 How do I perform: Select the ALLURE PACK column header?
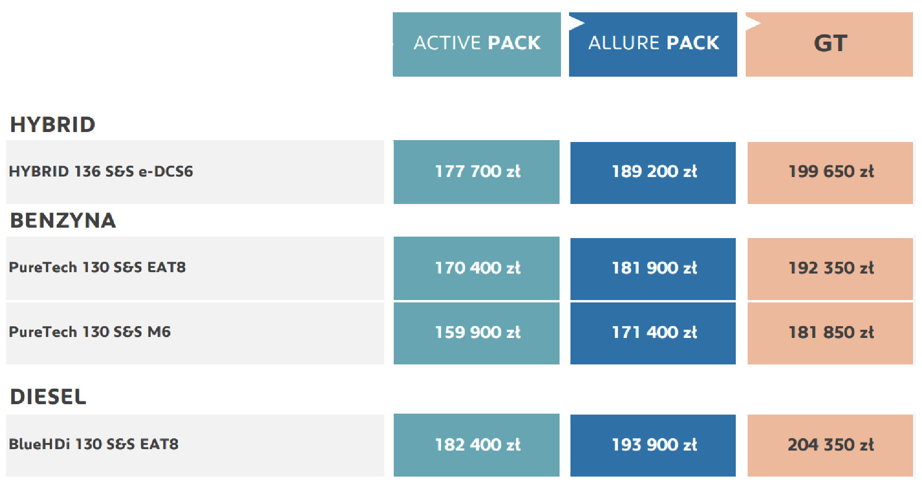(x=653, y=44)
